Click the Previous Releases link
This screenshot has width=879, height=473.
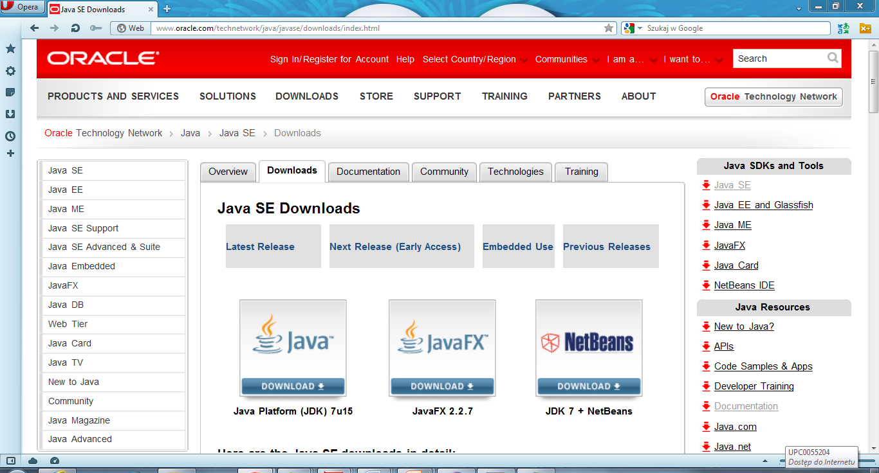tap(607, 247)
